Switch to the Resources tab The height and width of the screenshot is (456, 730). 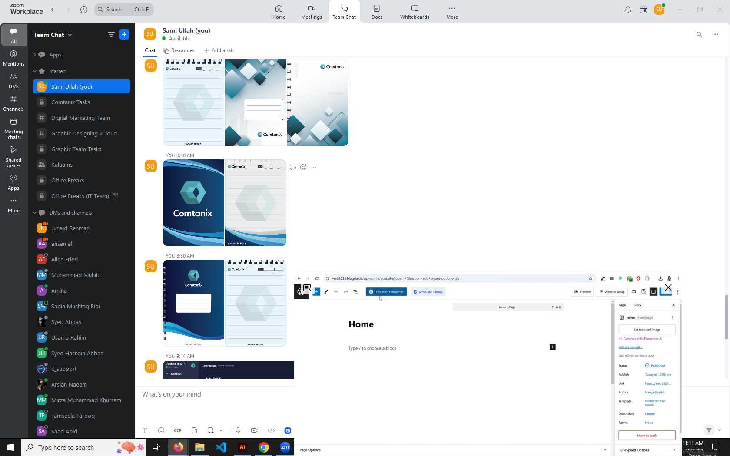coord(179,50)
